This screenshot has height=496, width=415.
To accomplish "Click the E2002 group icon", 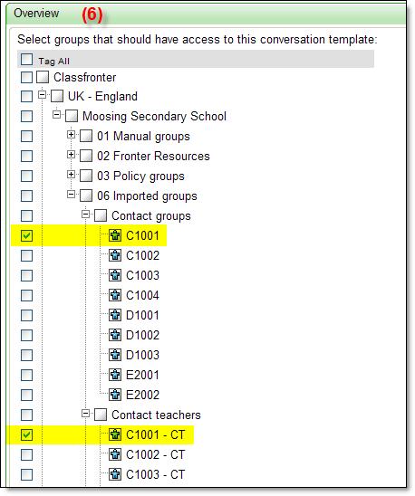I will [115, 395].
